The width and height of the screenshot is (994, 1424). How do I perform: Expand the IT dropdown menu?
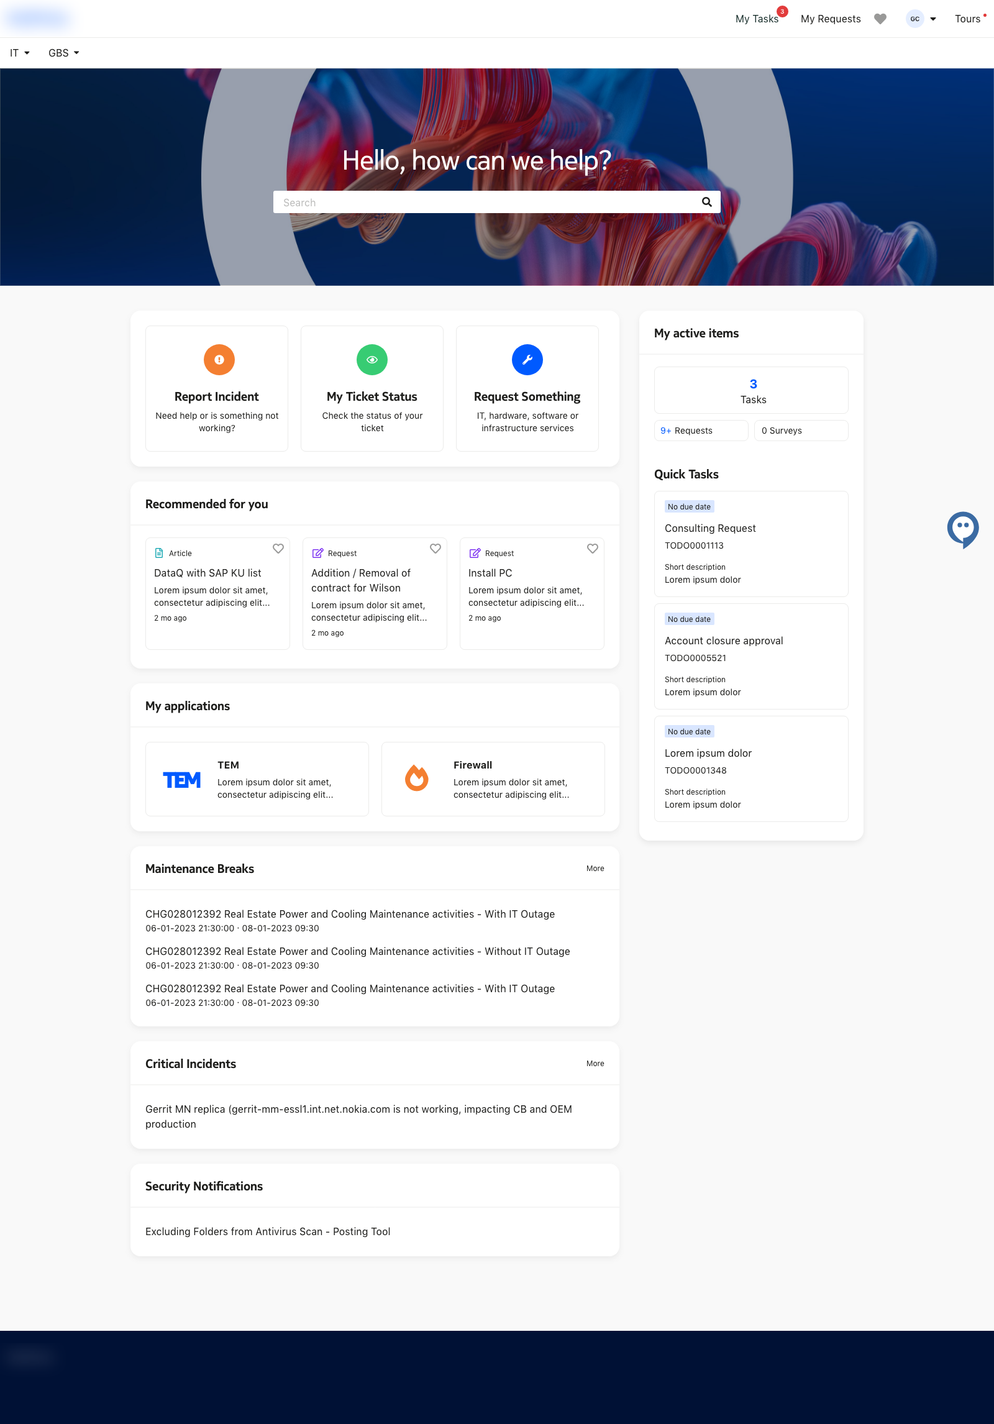coord(19,53)
